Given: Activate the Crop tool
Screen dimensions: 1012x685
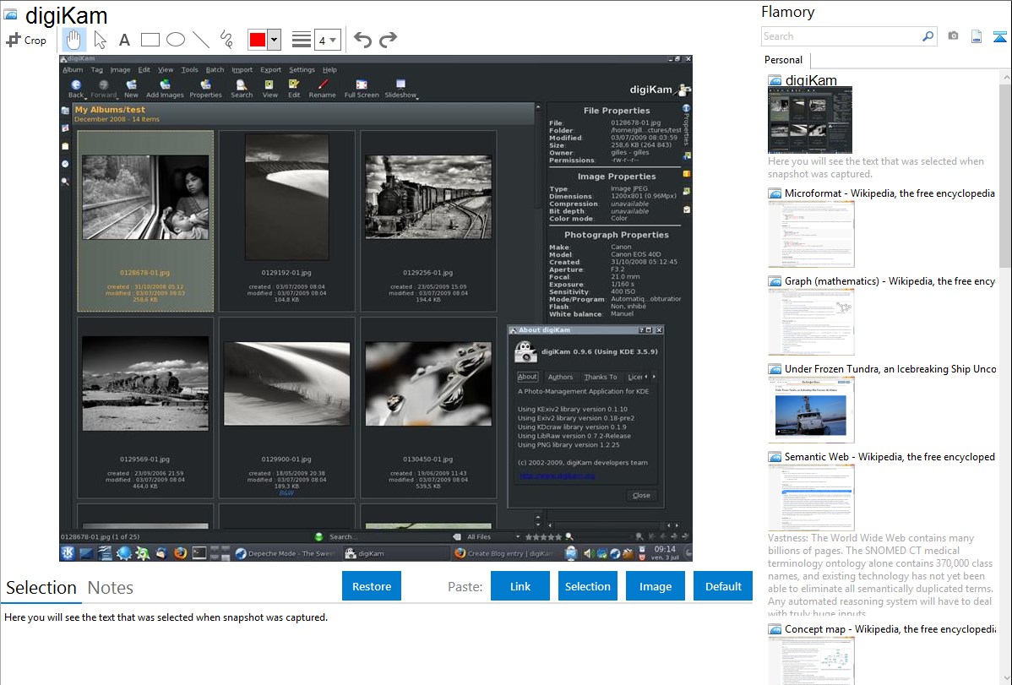Looking at the screenshot, I should click(x=26, y=40).
